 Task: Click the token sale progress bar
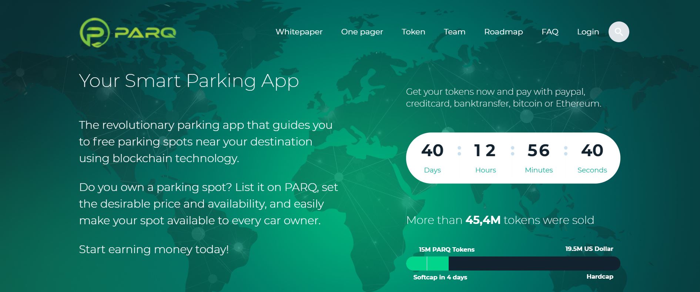[513, 264]
